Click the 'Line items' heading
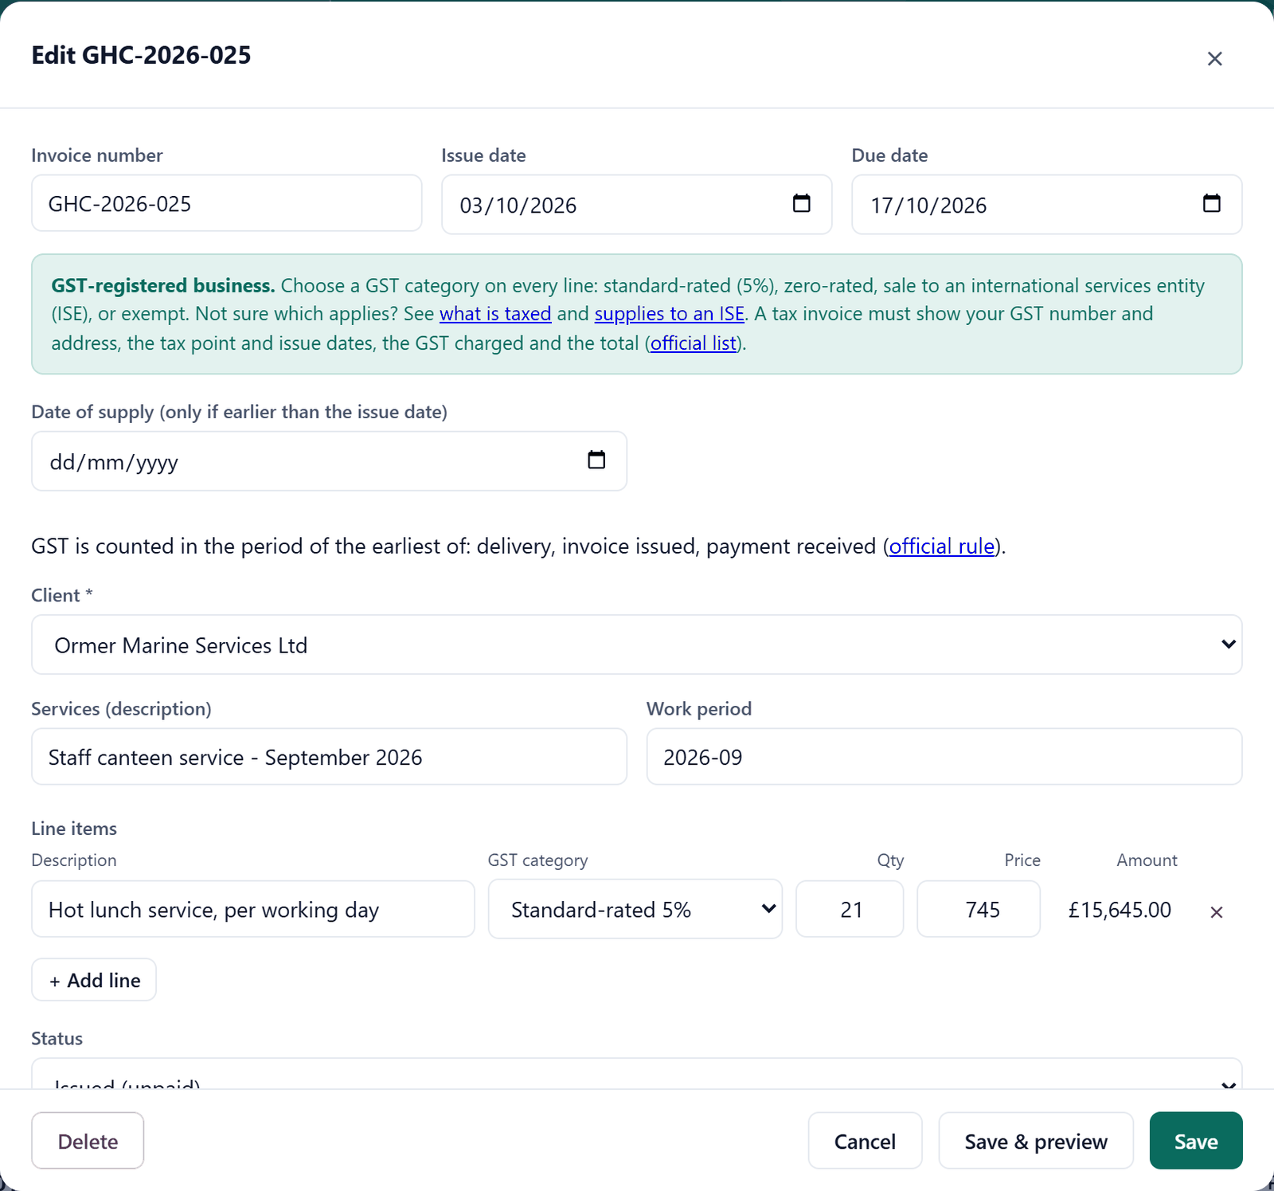The image size is (1274, 1191). (x=74, y=829)
